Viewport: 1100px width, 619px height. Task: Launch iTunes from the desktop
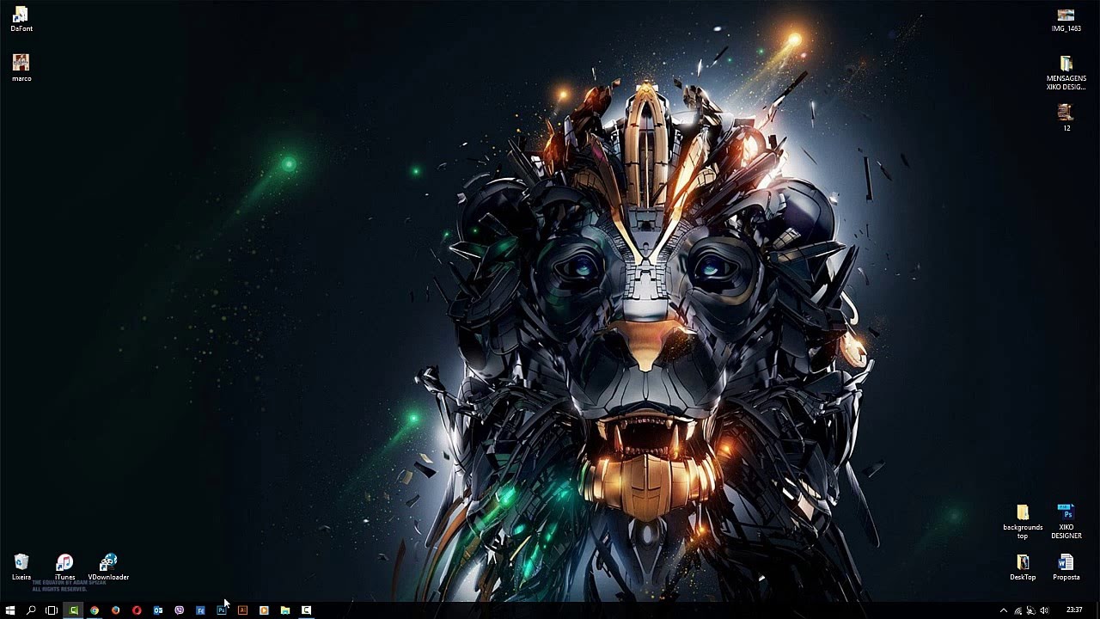pyautogui.click(x=64, y=567)
